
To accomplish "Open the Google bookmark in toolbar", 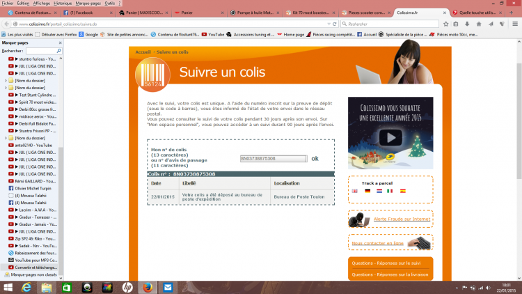I will coord(88,34).
